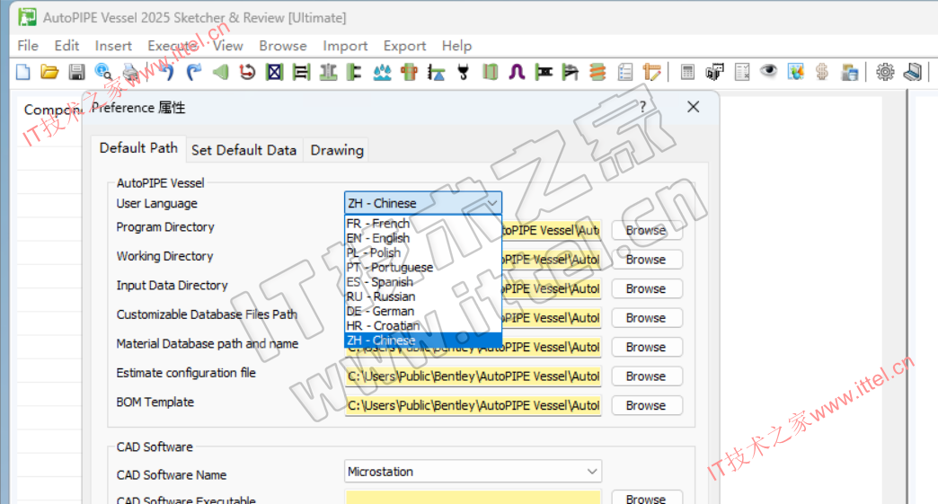Click the Print icon in toolbar

click(131, 72)
